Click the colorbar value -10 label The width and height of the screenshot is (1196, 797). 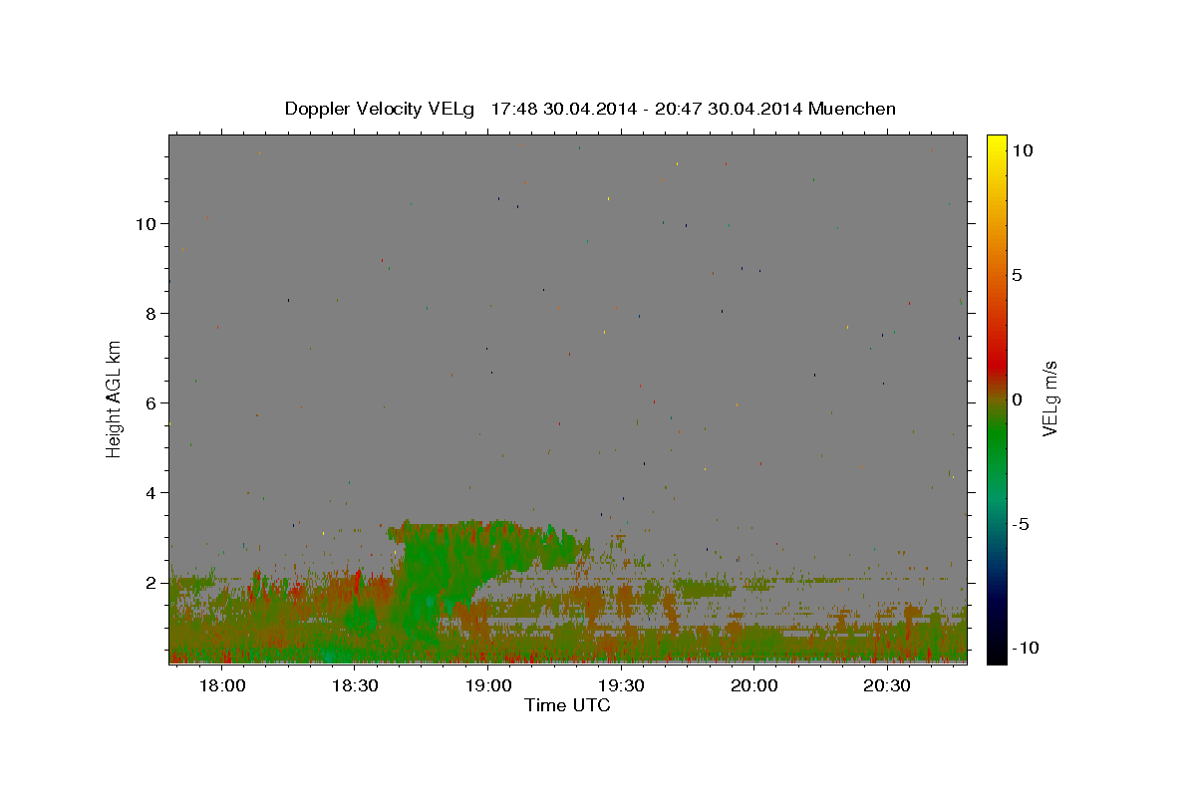[x=1024, y=649]
